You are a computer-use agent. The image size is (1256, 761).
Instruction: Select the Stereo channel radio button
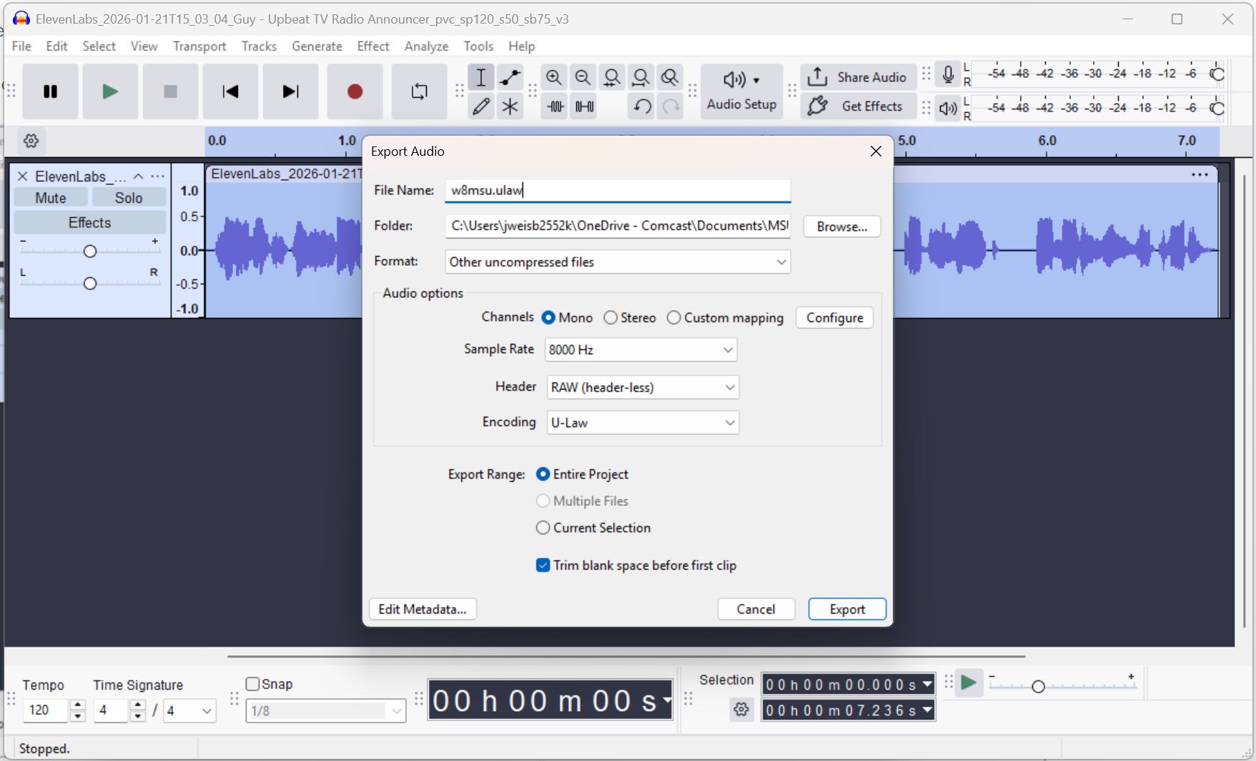tap(610, 318)
